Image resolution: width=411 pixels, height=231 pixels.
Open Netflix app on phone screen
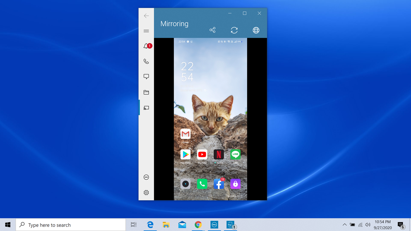[219, 154]
